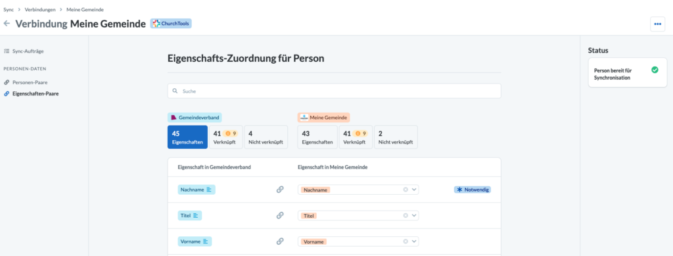This screenshot has height=256, width=673.
Task: Open Personen-Paare in the sidebar
Action: [26, 82]
